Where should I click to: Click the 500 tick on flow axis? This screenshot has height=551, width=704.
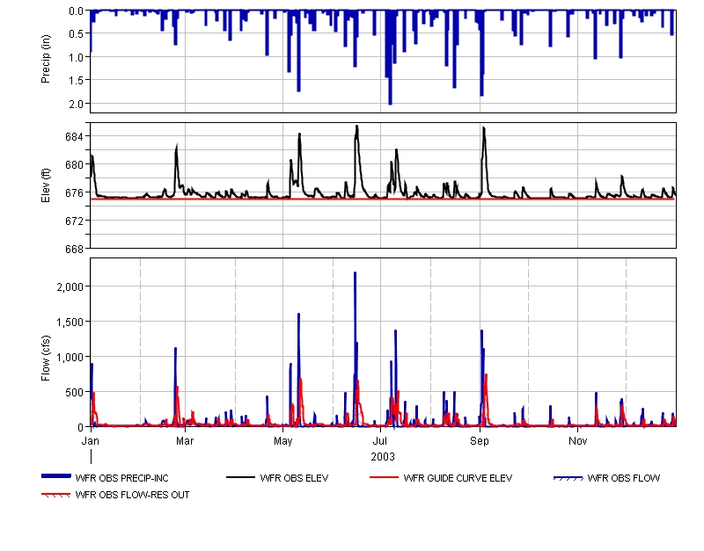(x=75, y=392)
